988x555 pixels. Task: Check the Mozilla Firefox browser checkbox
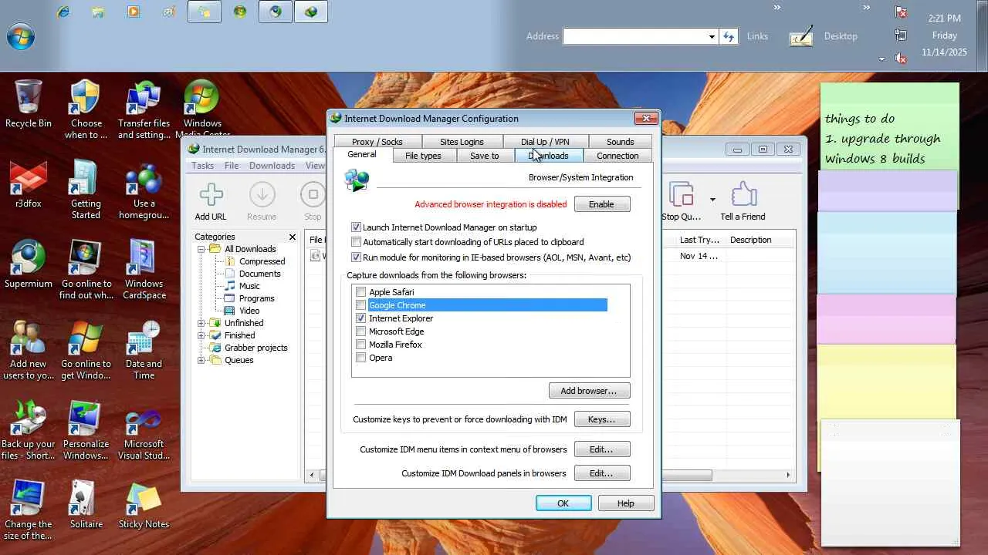pos(360,345)
